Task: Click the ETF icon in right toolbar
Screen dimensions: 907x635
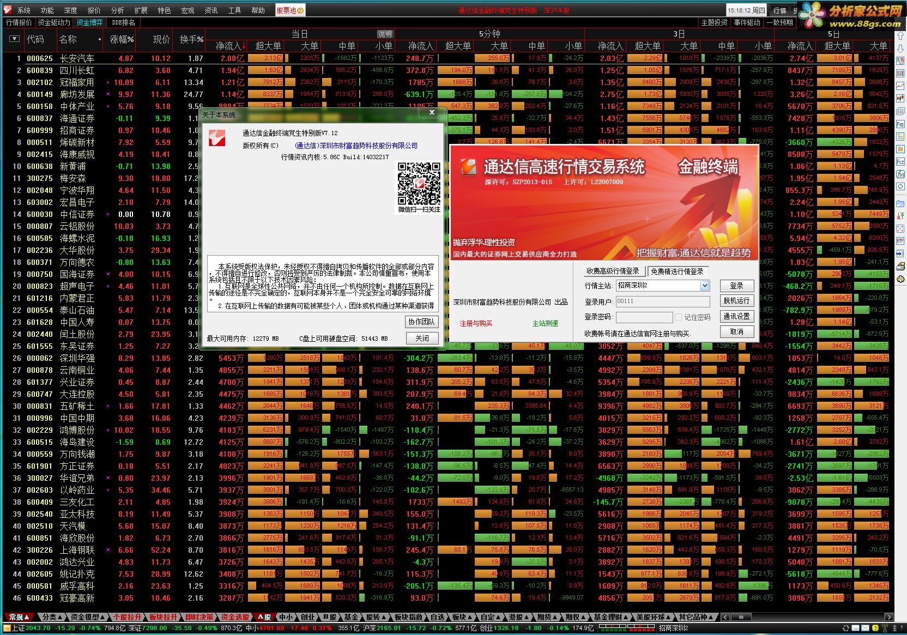Action: click(x=900, y=241)
